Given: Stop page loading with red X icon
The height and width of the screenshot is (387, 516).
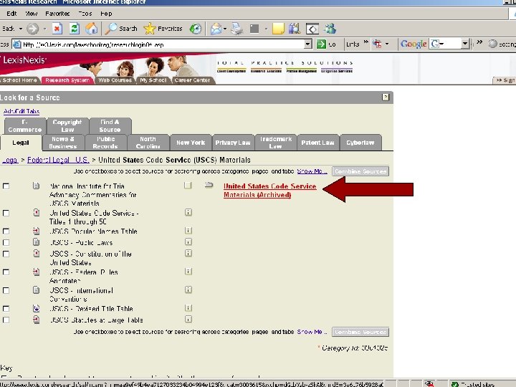Looking at the screenshot, I should tap(57, 29).
